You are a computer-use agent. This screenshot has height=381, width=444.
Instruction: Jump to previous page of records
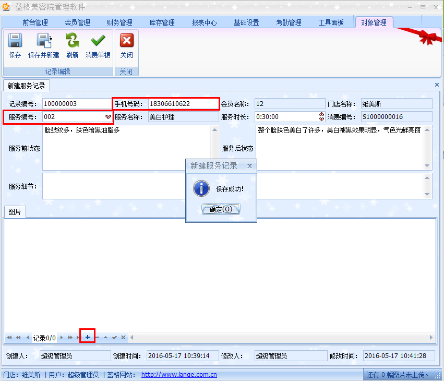pos(18,337)
